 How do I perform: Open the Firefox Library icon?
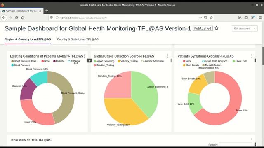[x=240, y=18]
